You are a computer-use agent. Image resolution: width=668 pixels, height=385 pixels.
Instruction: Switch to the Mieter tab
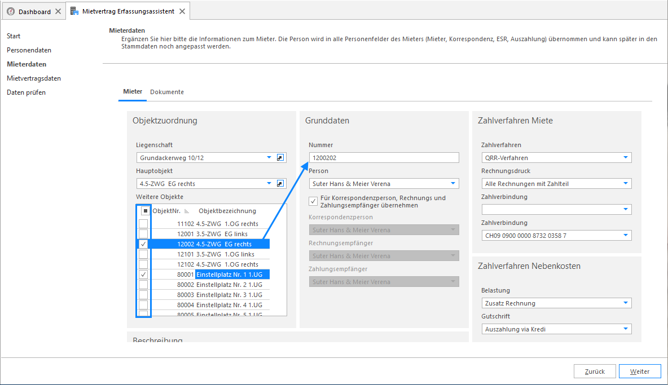[x=133, y=91]
